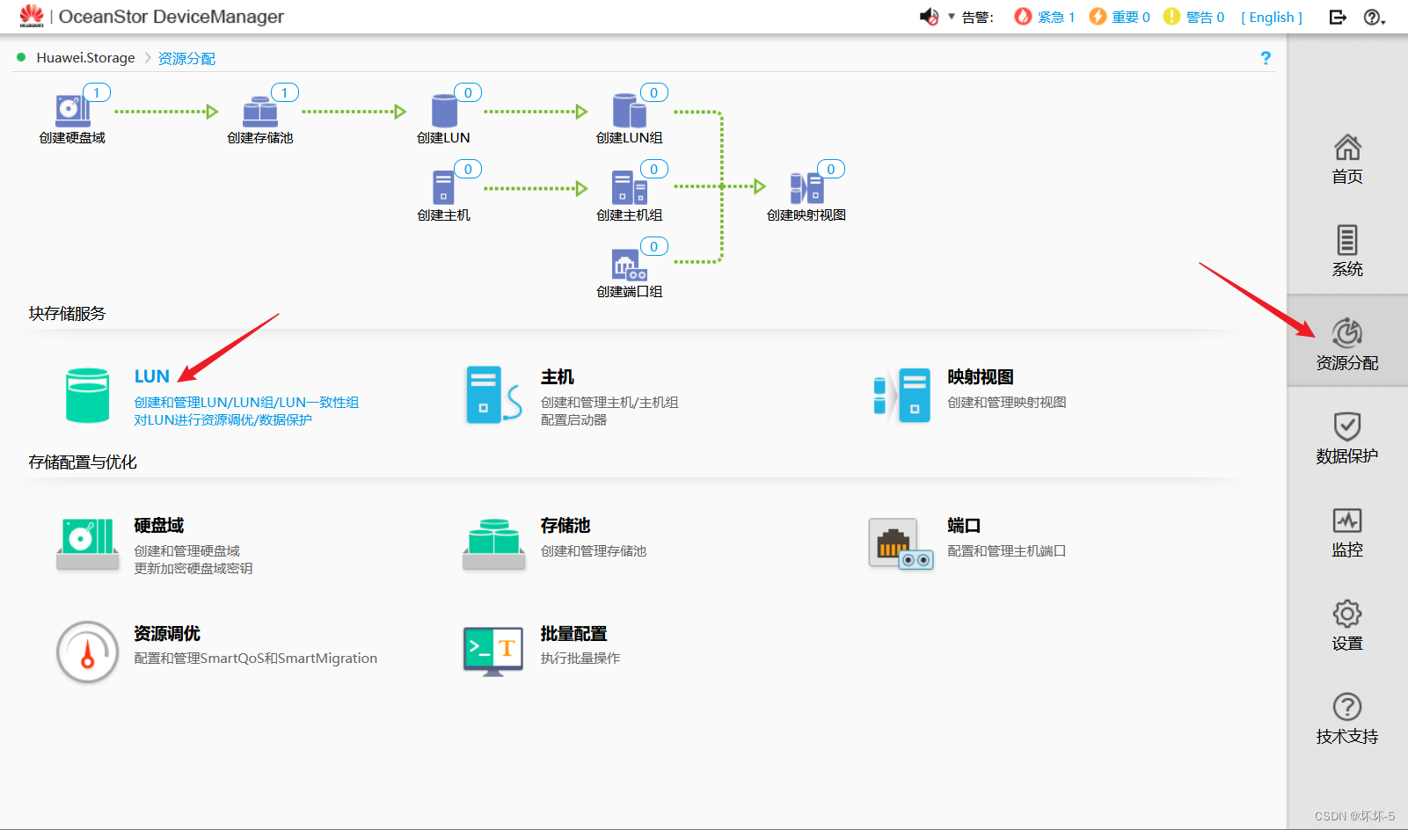Viewport: 1408px width, 830px height.
Task: Click 资源分配 breadcrumb link
Action: click(186, 58)
